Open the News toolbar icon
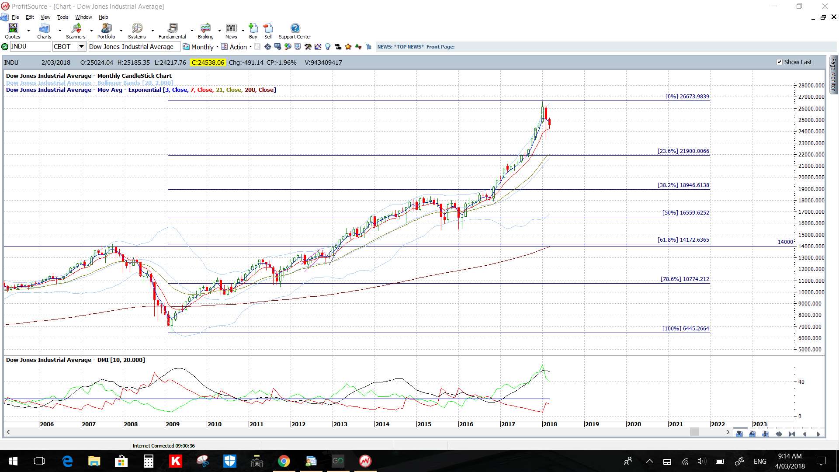The height and width of the screenshot is (472, 839). 231,28
